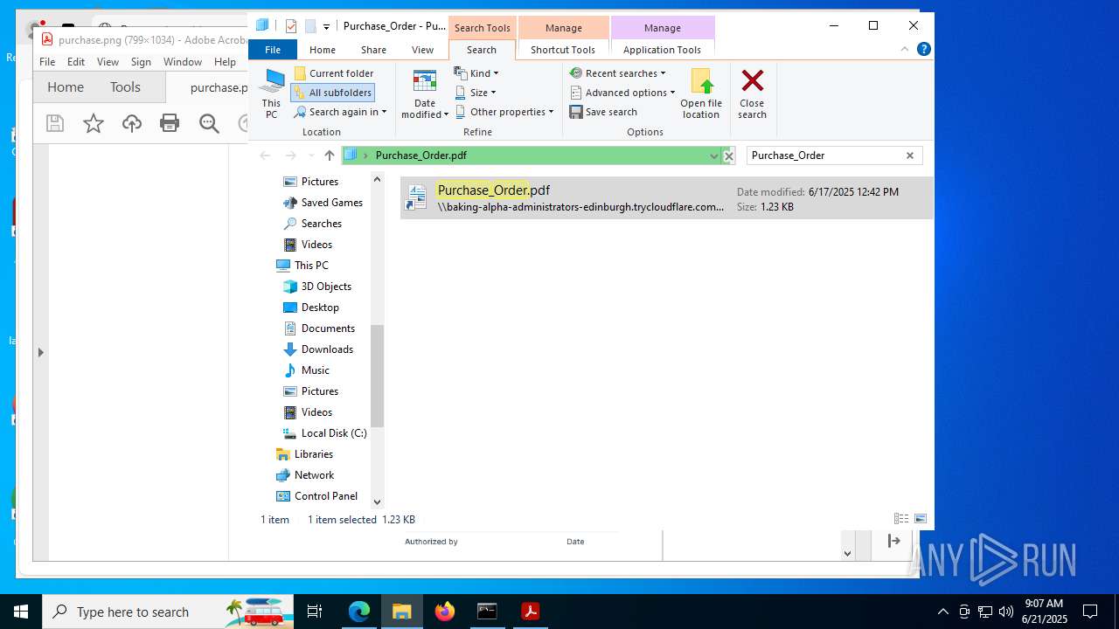Click Acrobat Save file icon

coord(55,123)
